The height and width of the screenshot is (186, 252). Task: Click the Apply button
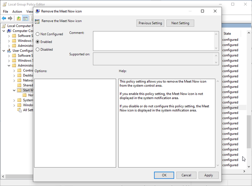point(208,175)
